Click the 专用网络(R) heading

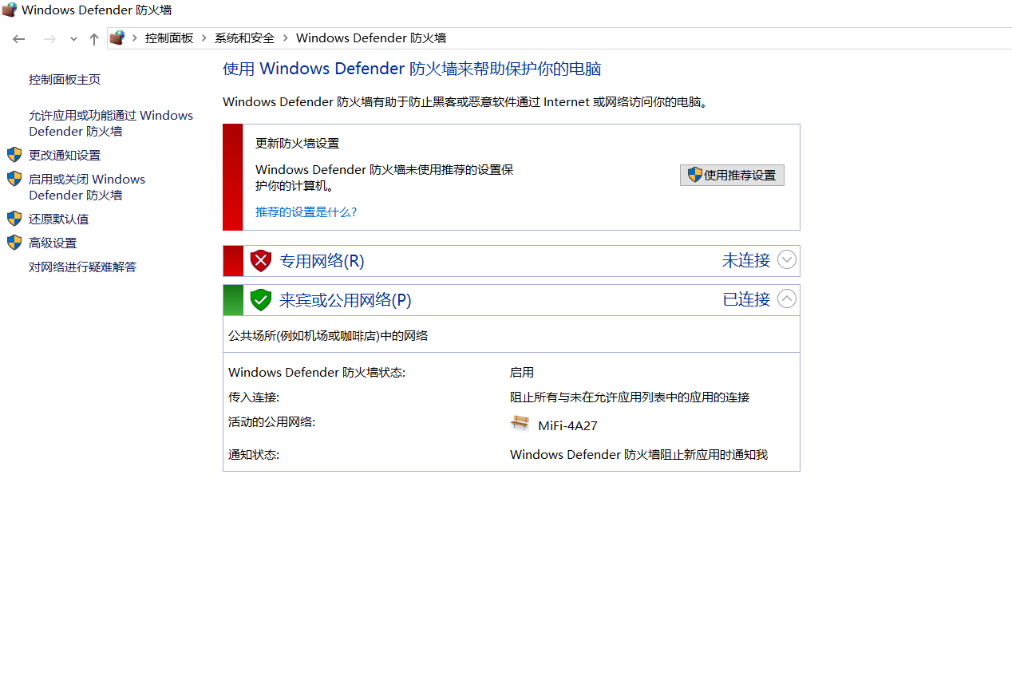322,261
